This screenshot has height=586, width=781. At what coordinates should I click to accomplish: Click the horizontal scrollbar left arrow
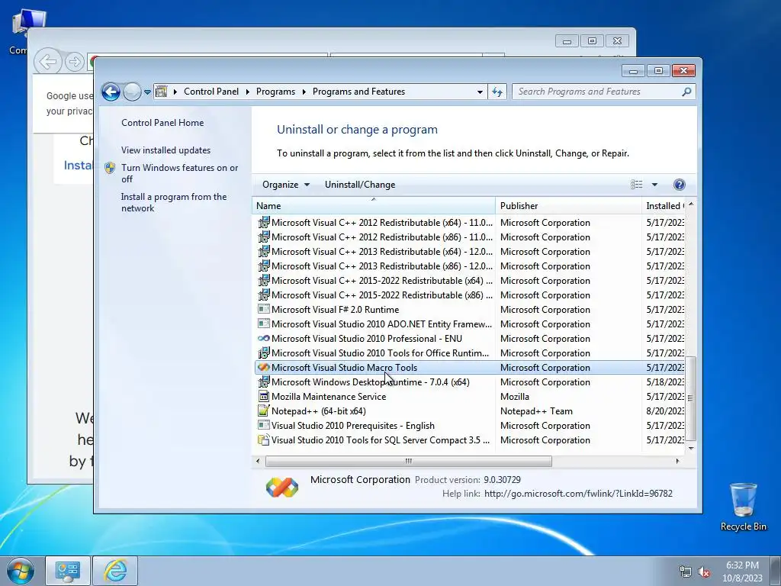tap(258, 461)
